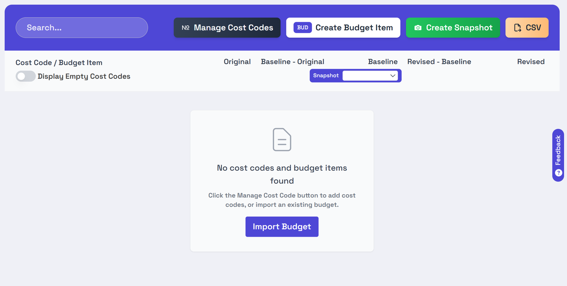Image resolution: width=567 pixels, height=286 pixels.
Task: Click the Revised - Baseline column header
Action: coord(439,61)
